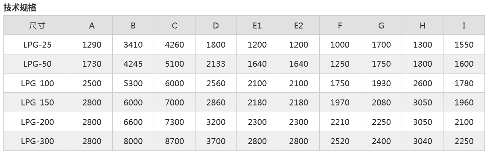Click the cell with value 8700
This screenshot has height=156, width=490.
[175, 141]
